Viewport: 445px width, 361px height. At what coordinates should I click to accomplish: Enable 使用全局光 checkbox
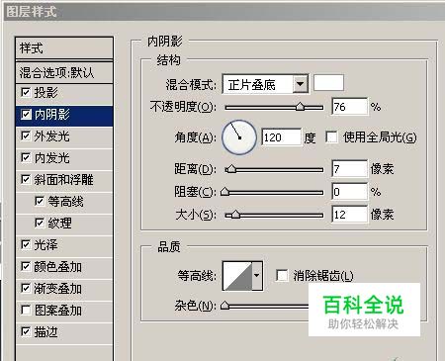click(331, 136)
